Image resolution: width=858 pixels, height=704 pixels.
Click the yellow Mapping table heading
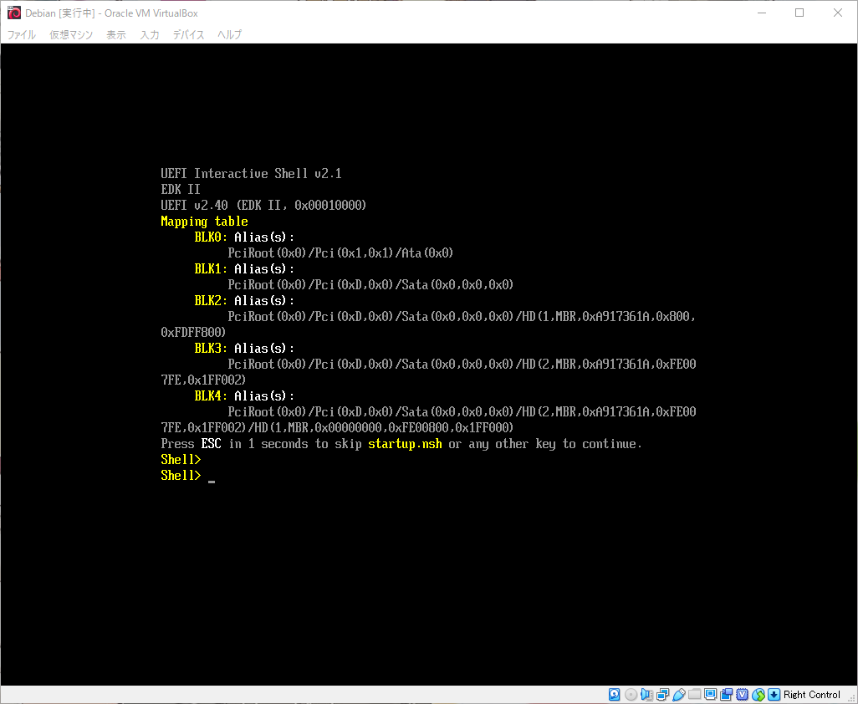coord(204,222)
